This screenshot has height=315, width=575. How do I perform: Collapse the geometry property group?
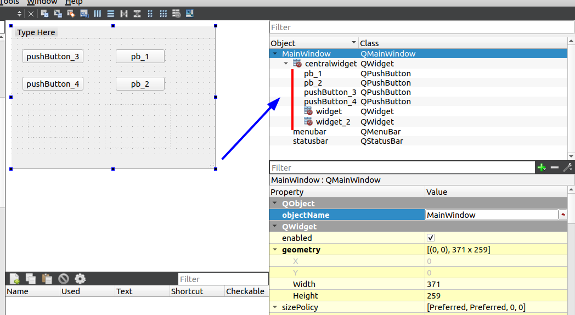(x=275, y=249)
